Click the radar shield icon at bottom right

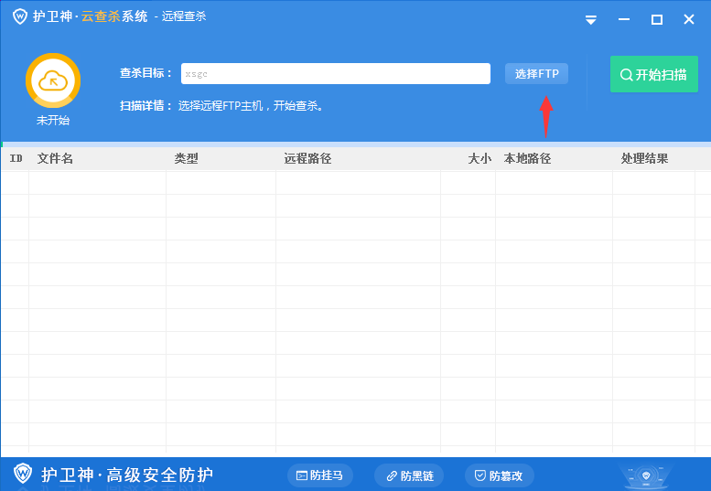click(646, 477)
